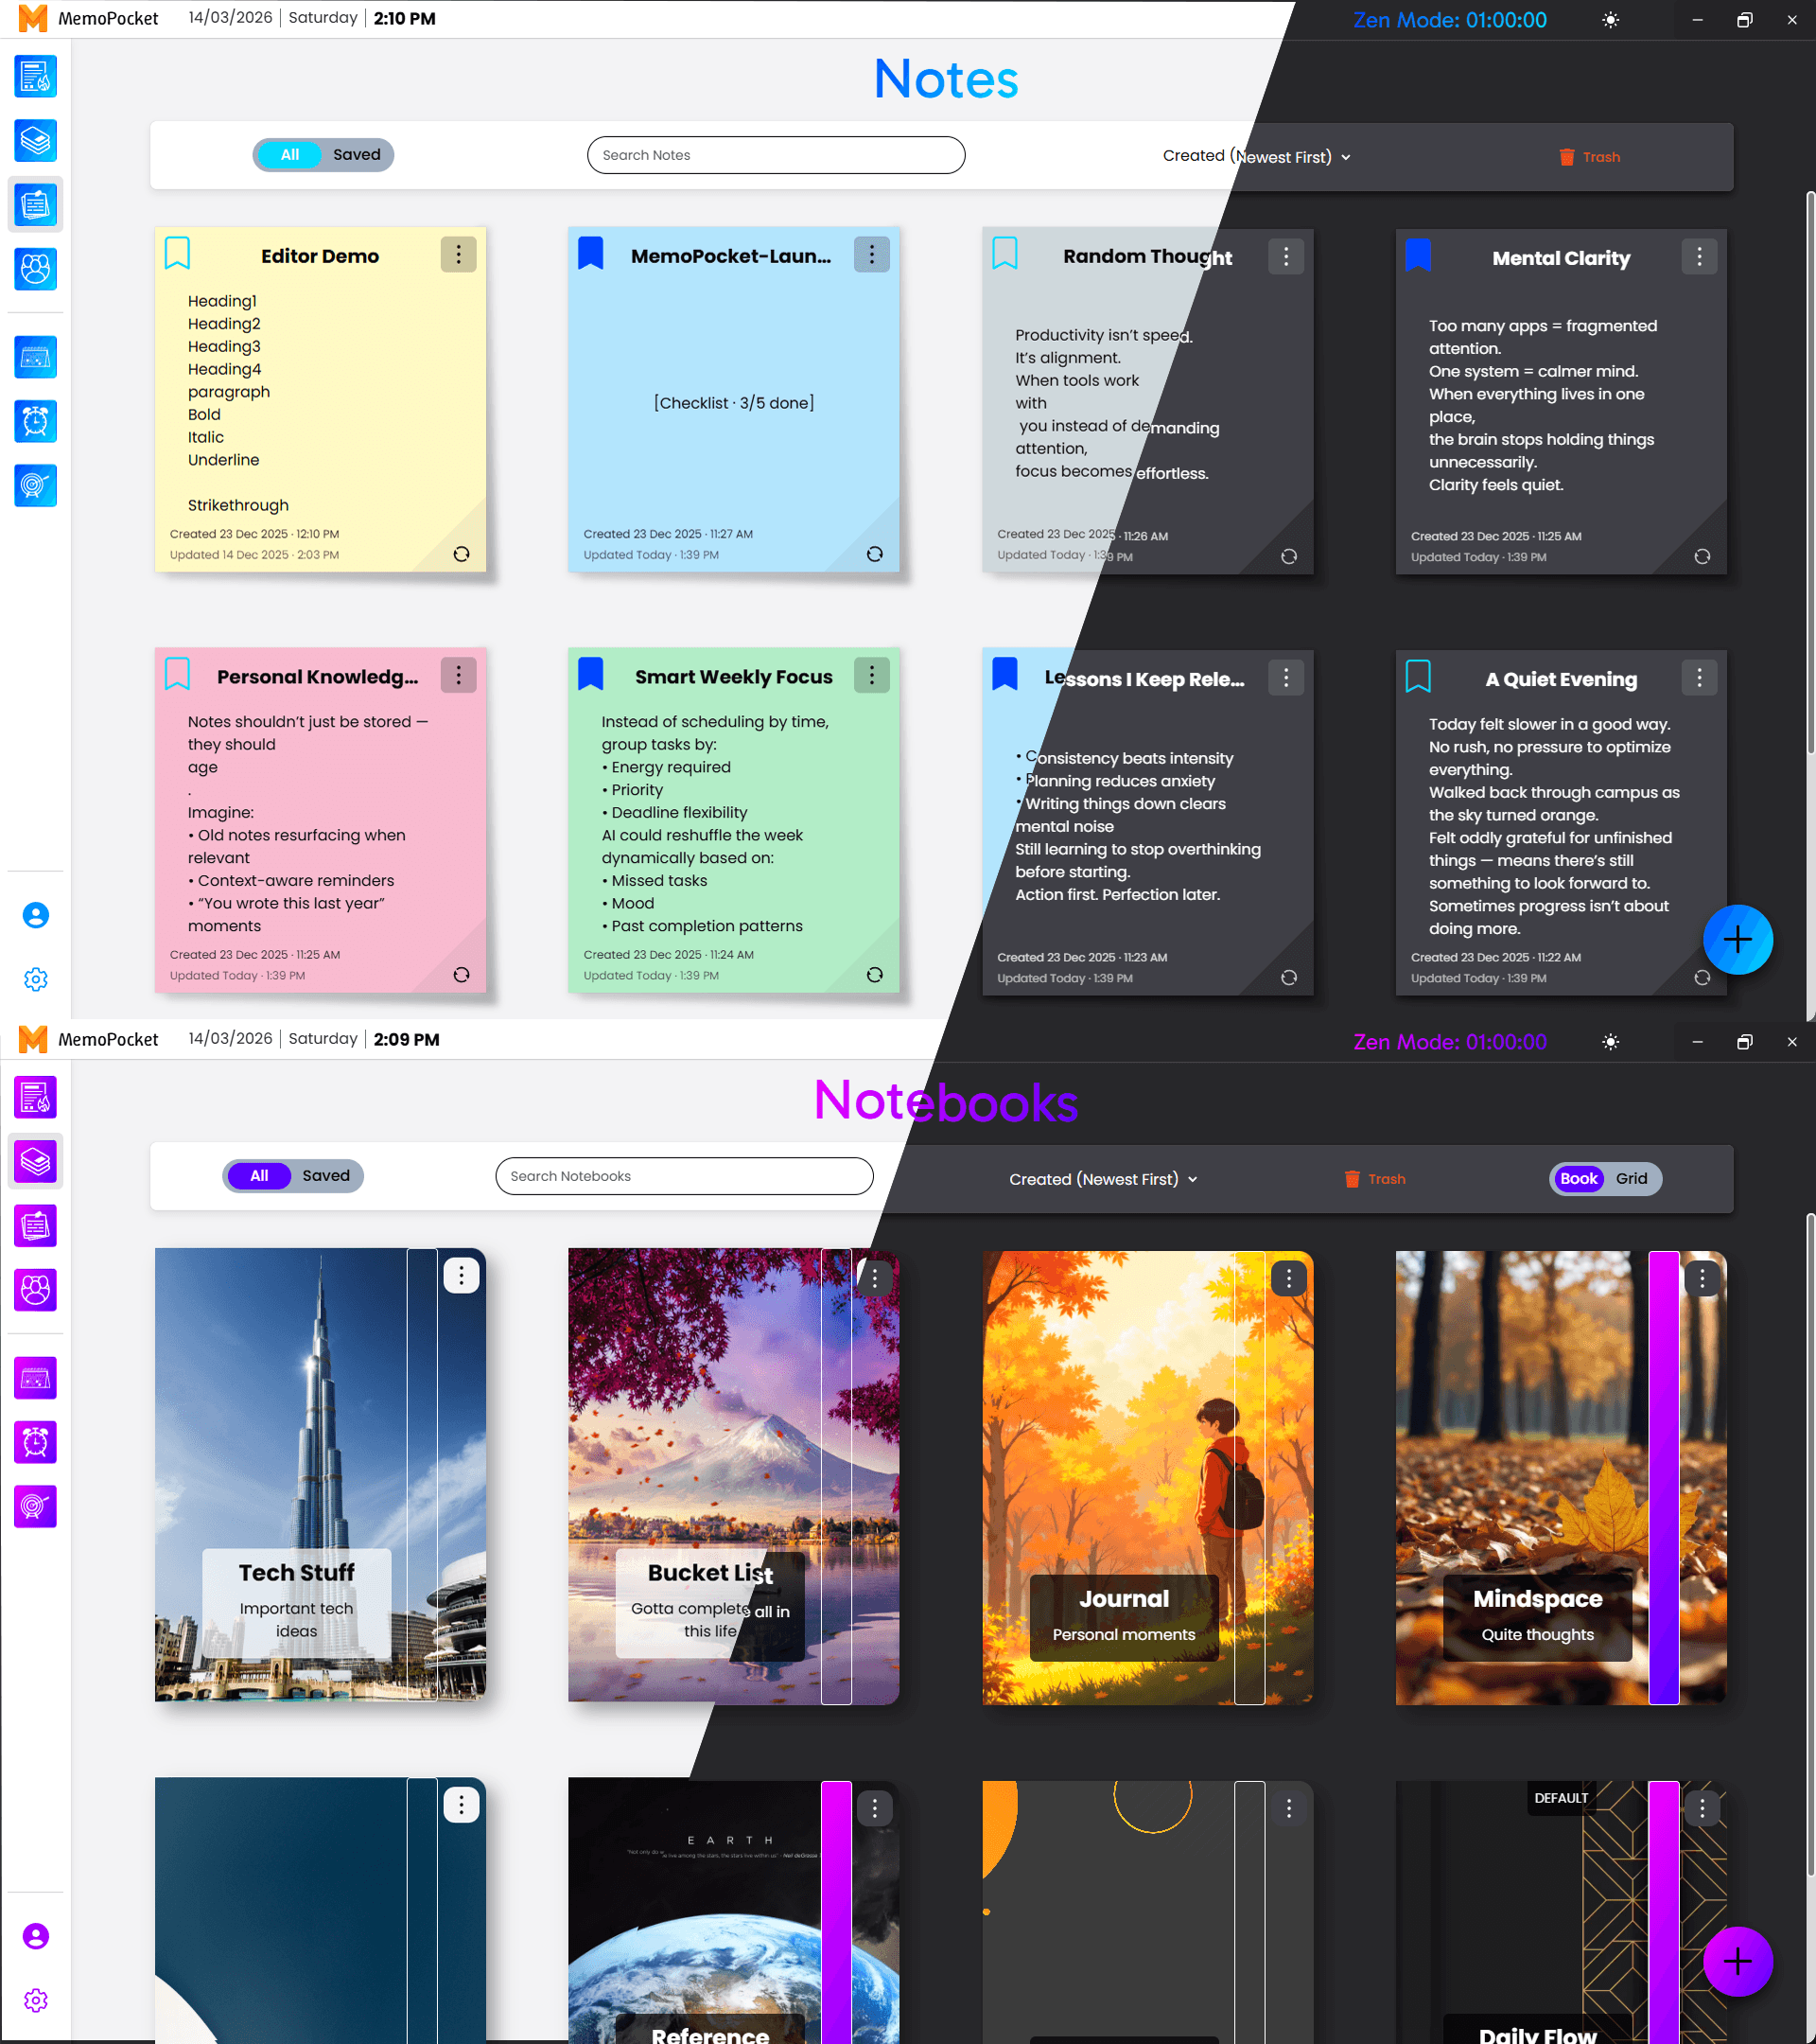Open third-row blue icon in Notes sidebar
Viewport: 1816px width, 2044px height.
click(36, 269)
